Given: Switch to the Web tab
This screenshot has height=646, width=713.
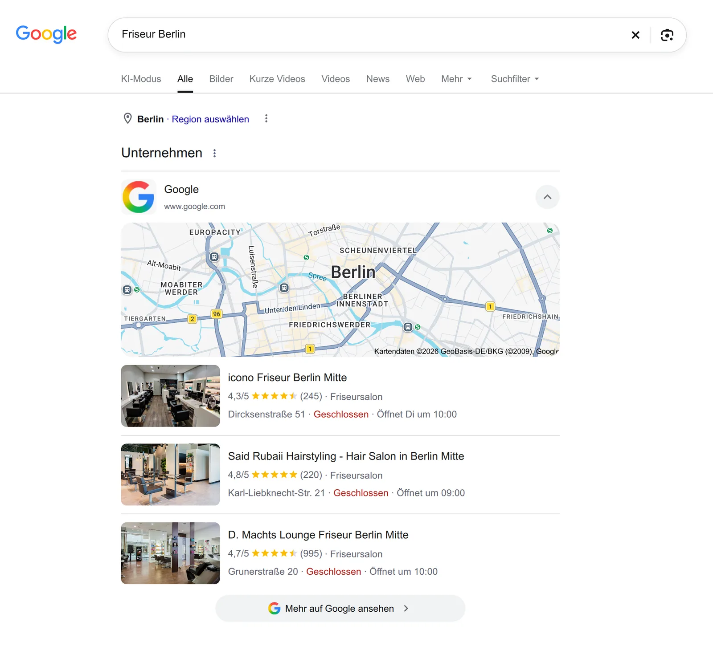Looking at the screenshot, I should tap(415, 79).
